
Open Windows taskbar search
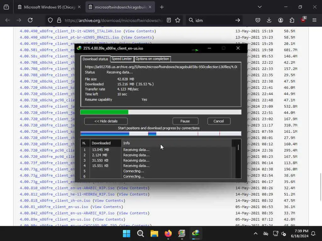pyautogui.click(x=141, y=233)
